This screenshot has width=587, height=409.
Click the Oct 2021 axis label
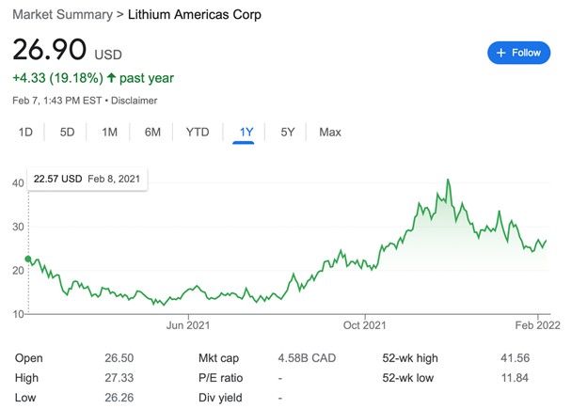[364, 325]
